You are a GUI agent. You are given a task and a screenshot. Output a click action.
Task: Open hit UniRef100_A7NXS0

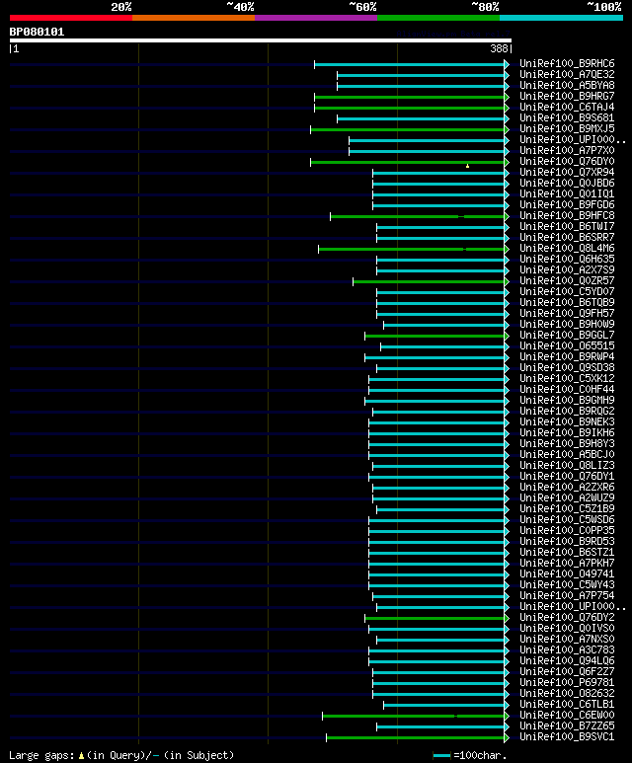[567, 640]
